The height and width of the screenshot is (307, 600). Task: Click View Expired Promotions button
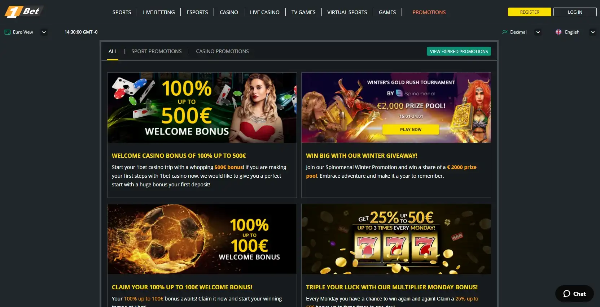point(459,51)
